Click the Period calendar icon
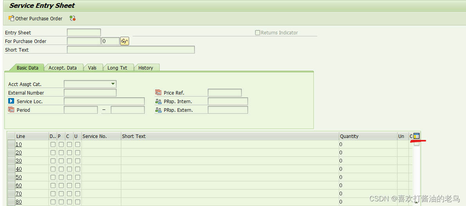Viewport: 466px width, 206px height. 11,110
